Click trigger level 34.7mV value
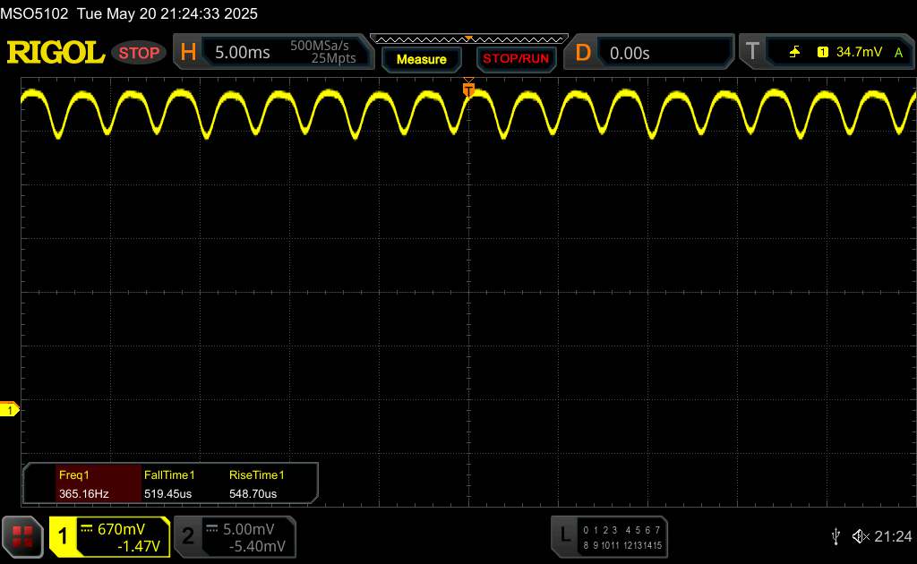Screen dimensions: 917x564 click(859, 52)
